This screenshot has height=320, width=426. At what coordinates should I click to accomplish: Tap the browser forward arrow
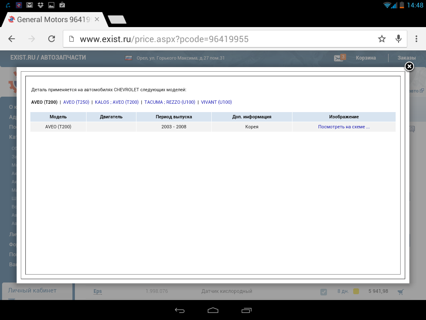(32, 39)
